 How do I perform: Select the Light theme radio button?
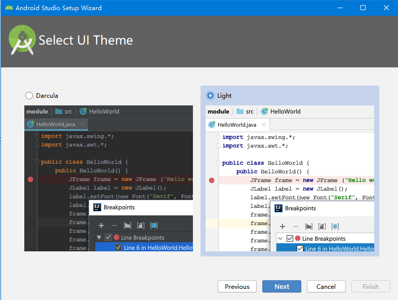[210, 95]
